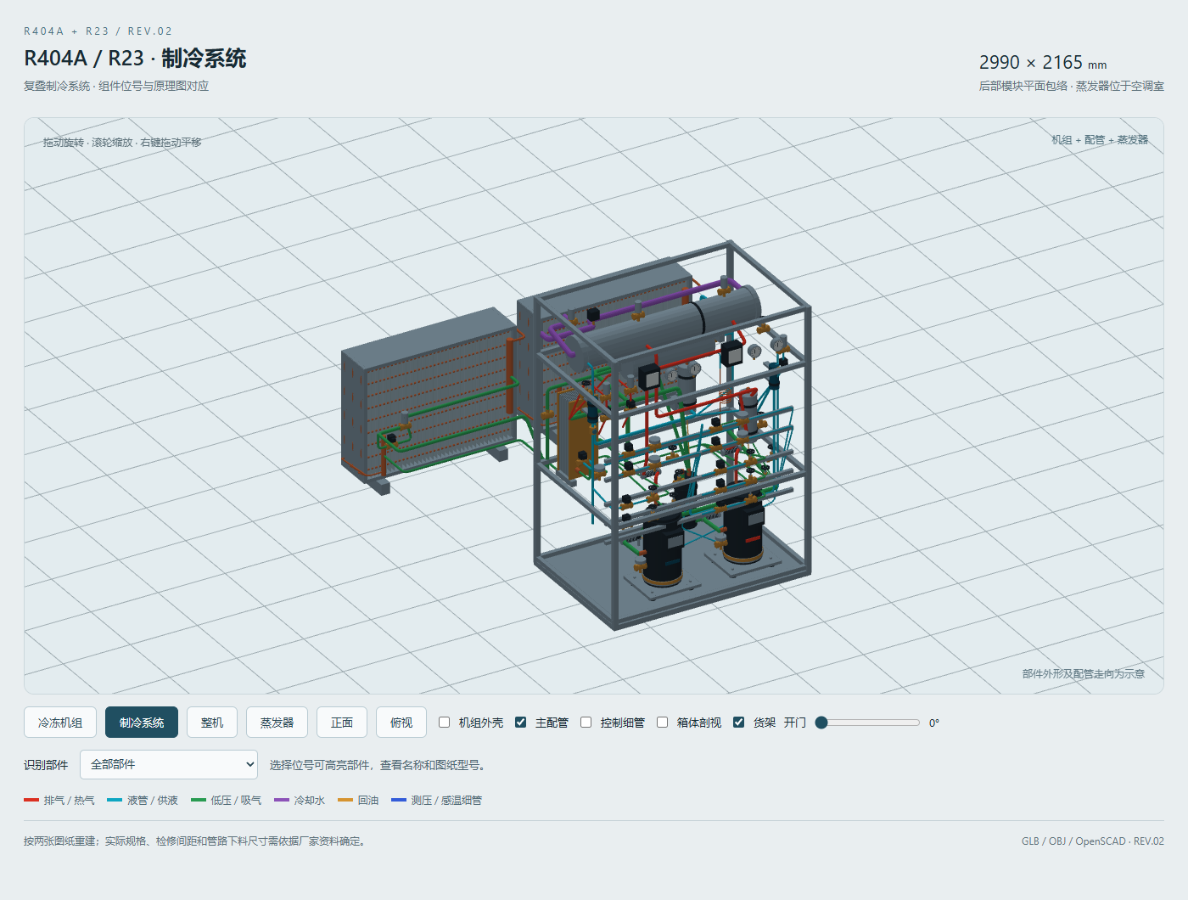Click the 2990 × 2165 mm dimension text
1188x900 pixels.
1043,63
